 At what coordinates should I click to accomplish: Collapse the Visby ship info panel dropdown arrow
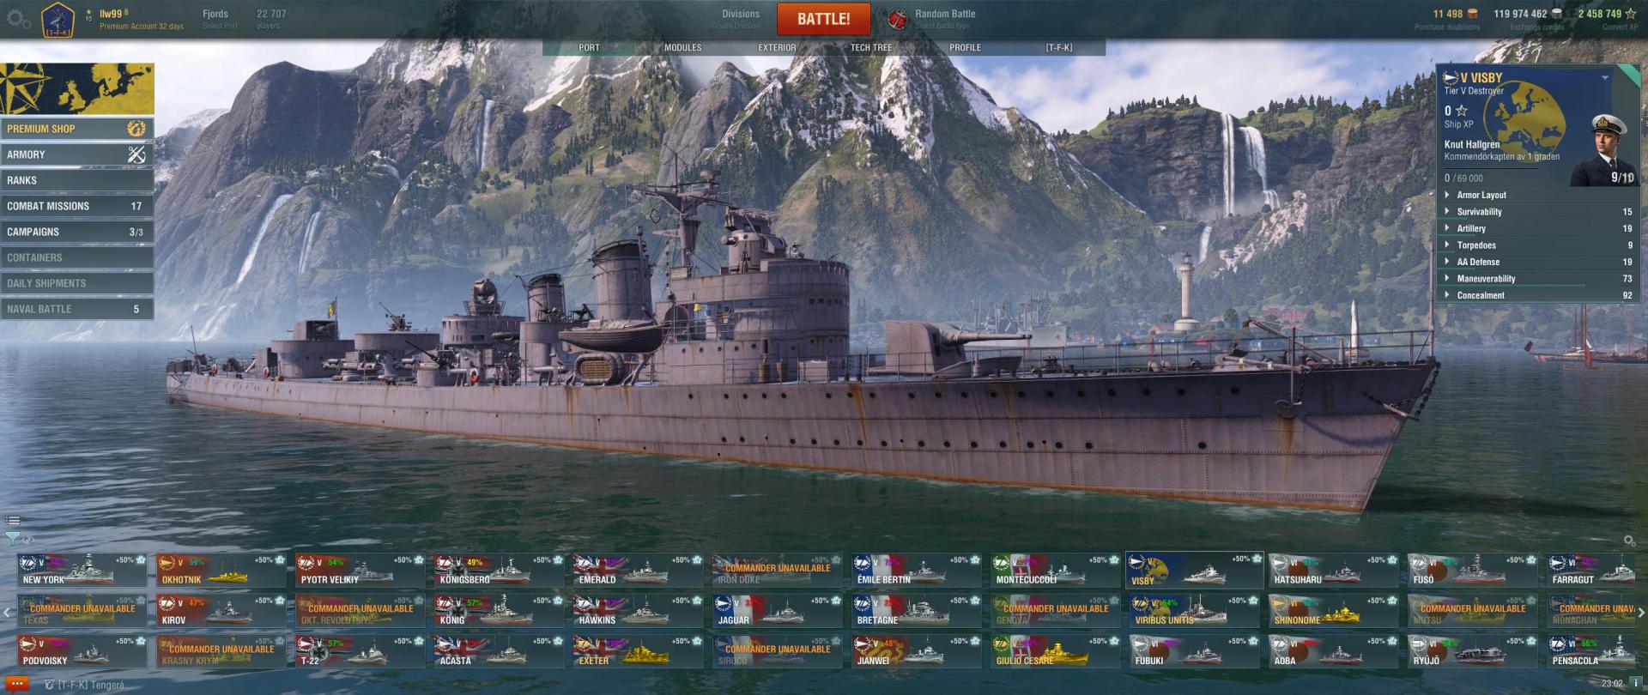click(1604, 77)
